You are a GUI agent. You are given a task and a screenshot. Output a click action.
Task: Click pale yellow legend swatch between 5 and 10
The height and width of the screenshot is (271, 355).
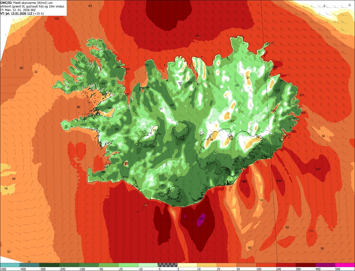[x=187, y=265]
